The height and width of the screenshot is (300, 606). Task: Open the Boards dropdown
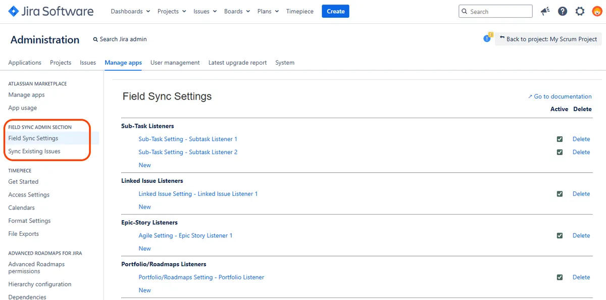[x=237, y=11]
